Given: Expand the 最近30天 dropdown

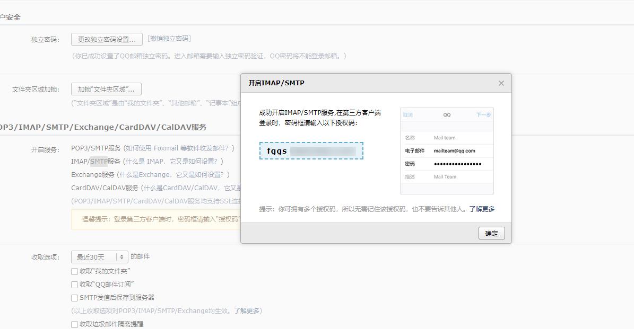Looking at the screenshot, I should click(99, 257).
